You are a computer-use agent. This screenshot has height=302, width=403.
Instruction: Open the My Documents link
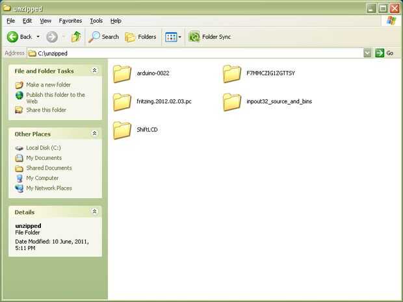coord(44,158)
